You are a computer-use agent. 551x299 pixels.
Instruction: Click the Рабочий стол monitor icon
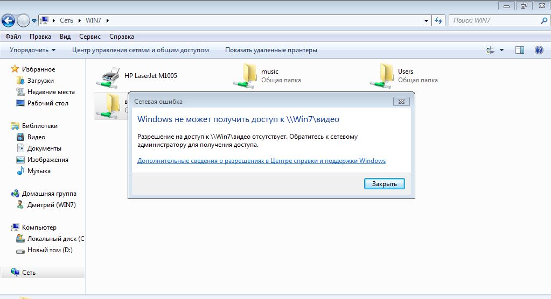pos(20,103)
